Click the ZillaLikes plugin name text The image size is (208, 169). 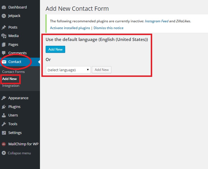(183, 21)
